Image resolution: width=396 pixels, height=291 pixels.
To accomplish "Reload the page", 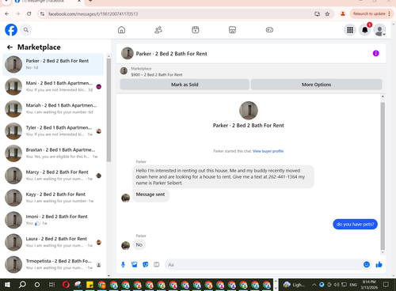I will click(x=29, y=13).
